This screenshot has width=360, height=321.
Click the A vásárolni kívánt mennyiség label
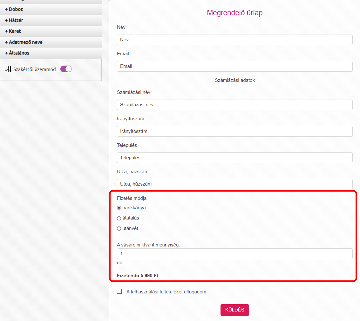point(148,245)
